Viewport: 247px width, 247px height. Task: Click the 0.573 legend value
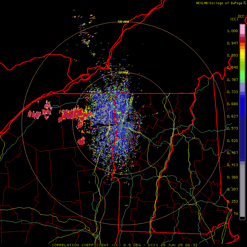[232, 128]
